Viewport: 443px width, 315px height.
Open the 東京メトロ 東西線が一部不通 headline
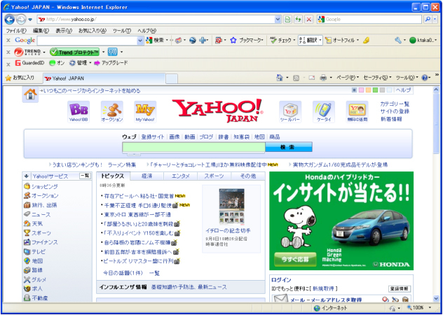click(137, 214)
